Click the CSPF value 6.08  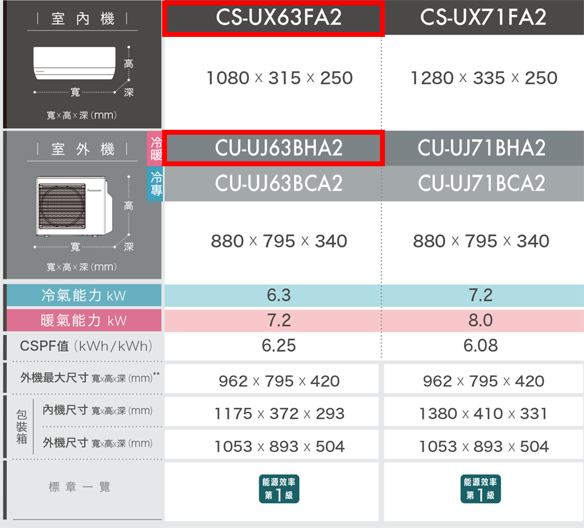[481, 346]
